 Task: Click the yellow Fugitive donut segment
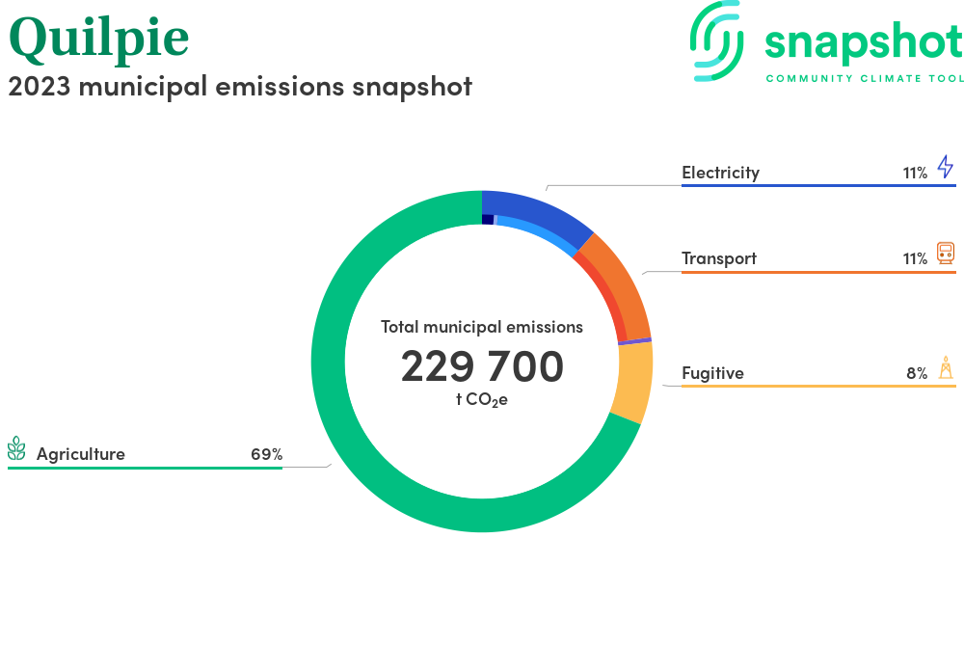click(633, 382)
